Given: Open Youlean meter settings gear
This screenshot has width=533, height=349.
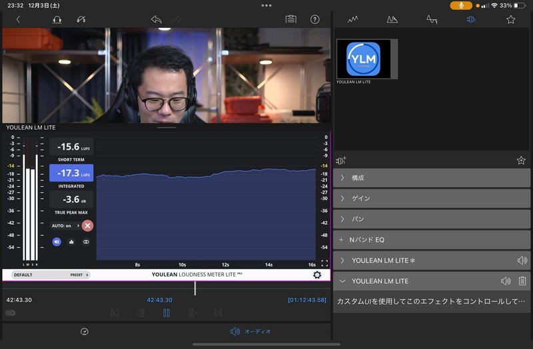Looking at the screenshot, I should 317,275.
